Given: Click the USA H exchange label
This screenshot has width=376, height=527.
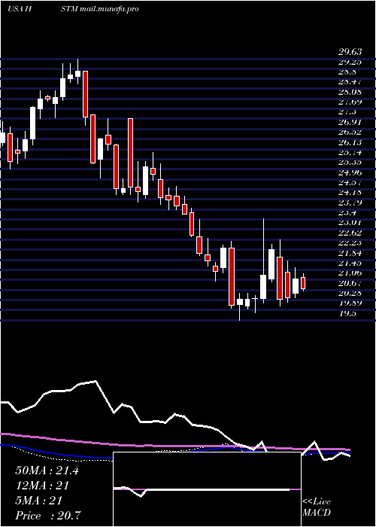Looking at the screenshot, I should pos(20,9).
